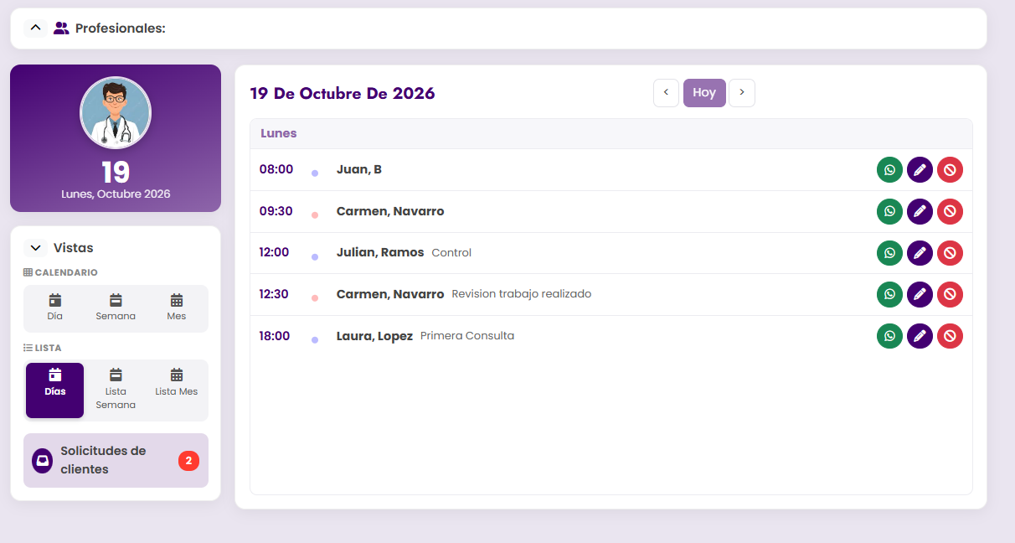
Task: Switch to calendar Mes view
Action: (177, 308)
